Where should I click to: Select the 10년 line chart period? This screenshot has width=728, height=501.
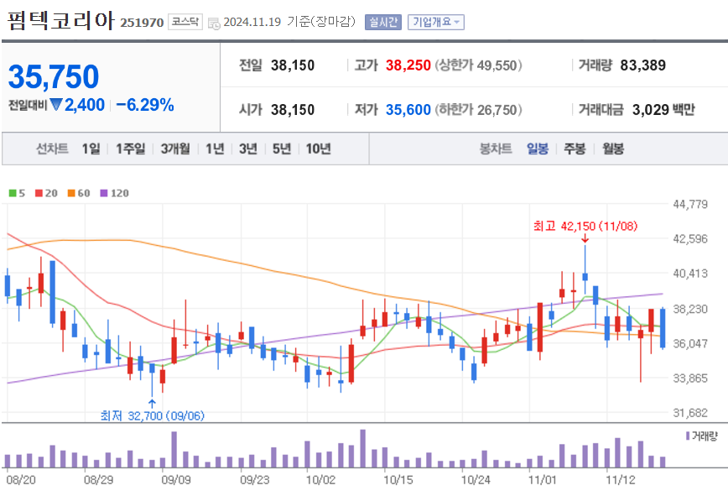click(x=318, y=149)
